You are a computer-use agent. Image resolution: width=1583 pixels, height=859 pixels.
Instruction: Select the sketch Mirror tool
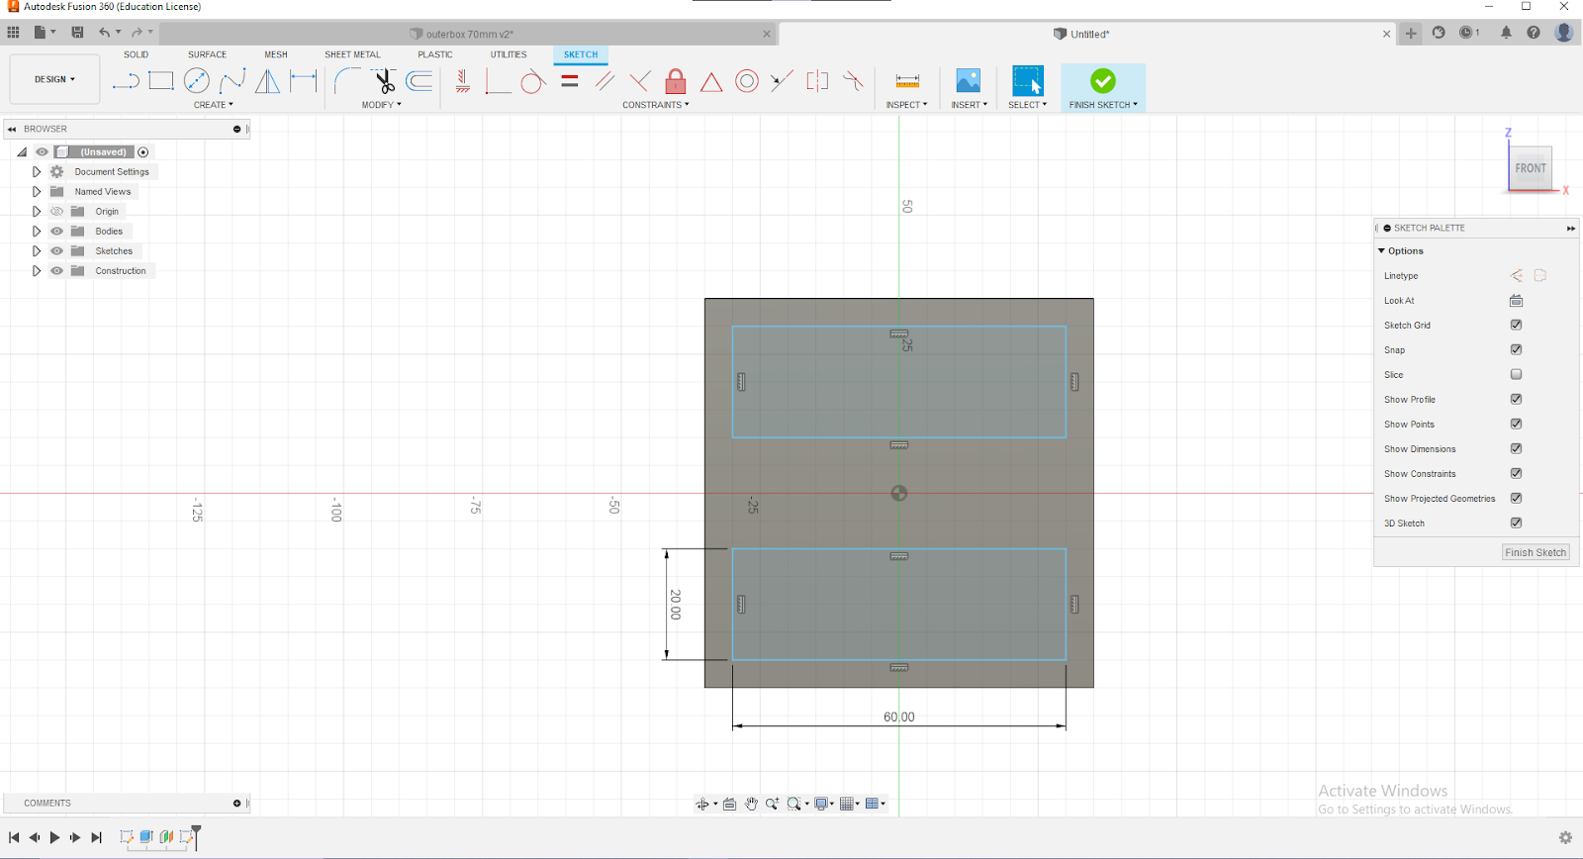pos(268,81)
